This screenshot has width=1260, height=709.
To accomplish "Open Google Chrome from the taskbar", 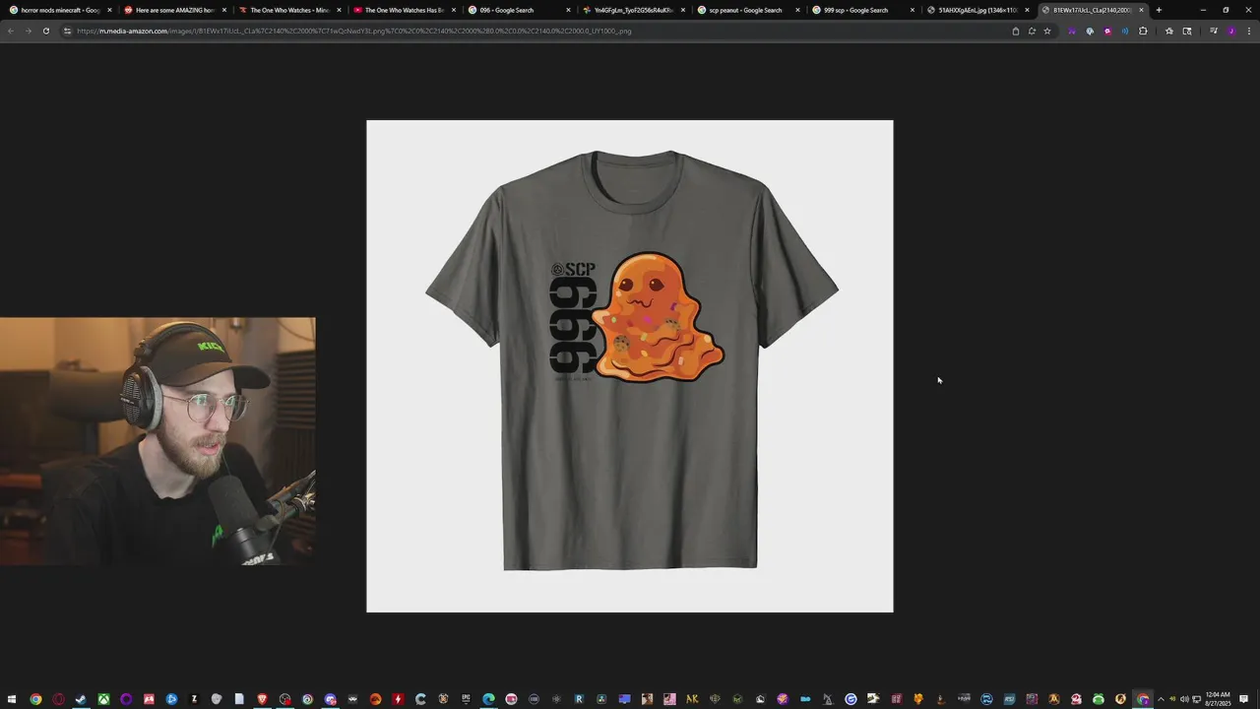I will [x=35, y=699].
